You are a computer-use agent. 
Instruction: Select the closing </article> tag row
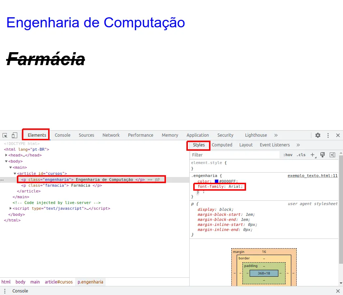pos(29,191)
